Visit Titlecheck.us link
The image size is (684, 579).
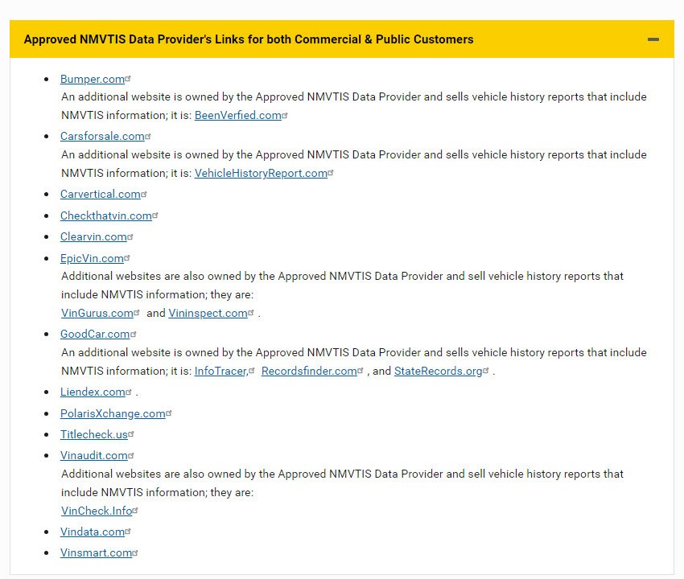(94, 435)
